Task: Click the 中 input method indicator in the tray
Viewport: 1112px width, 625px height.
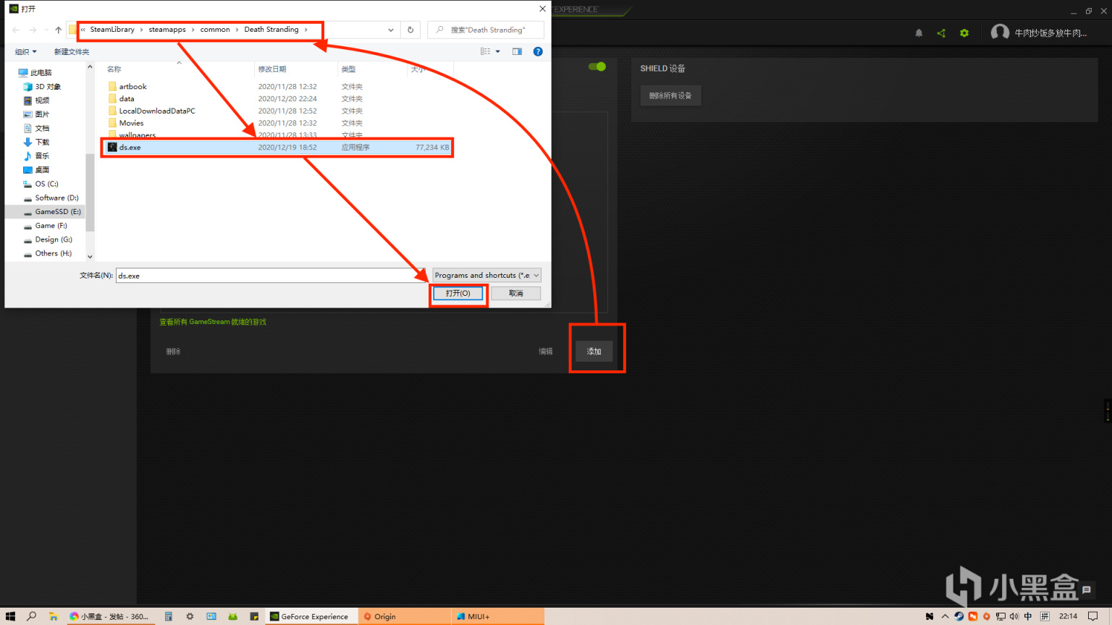Action: 1028,616
